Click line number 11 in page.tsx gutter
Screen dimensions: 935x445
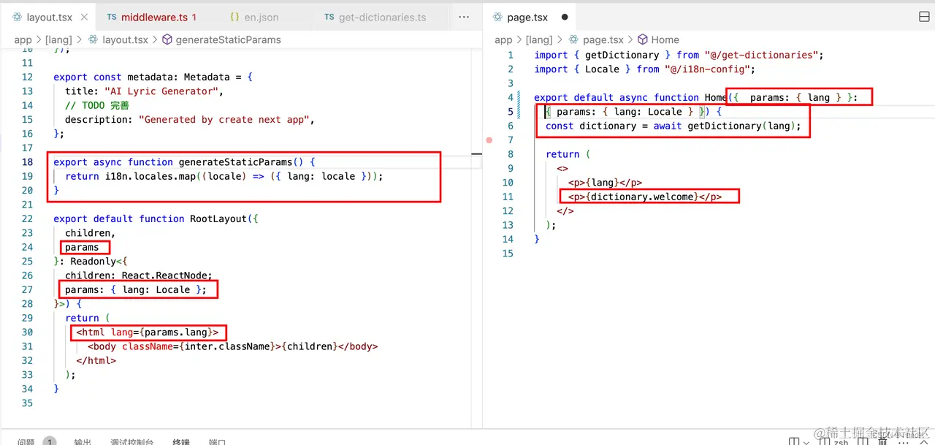click(x=508, y=197)
